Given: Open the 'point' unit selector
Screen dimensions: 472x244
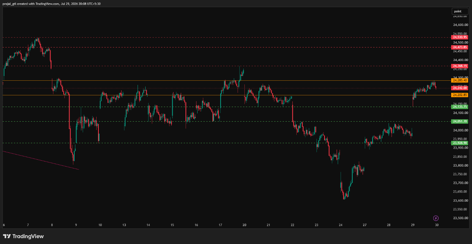Looking at the screenshot, I should pos(460,11).
